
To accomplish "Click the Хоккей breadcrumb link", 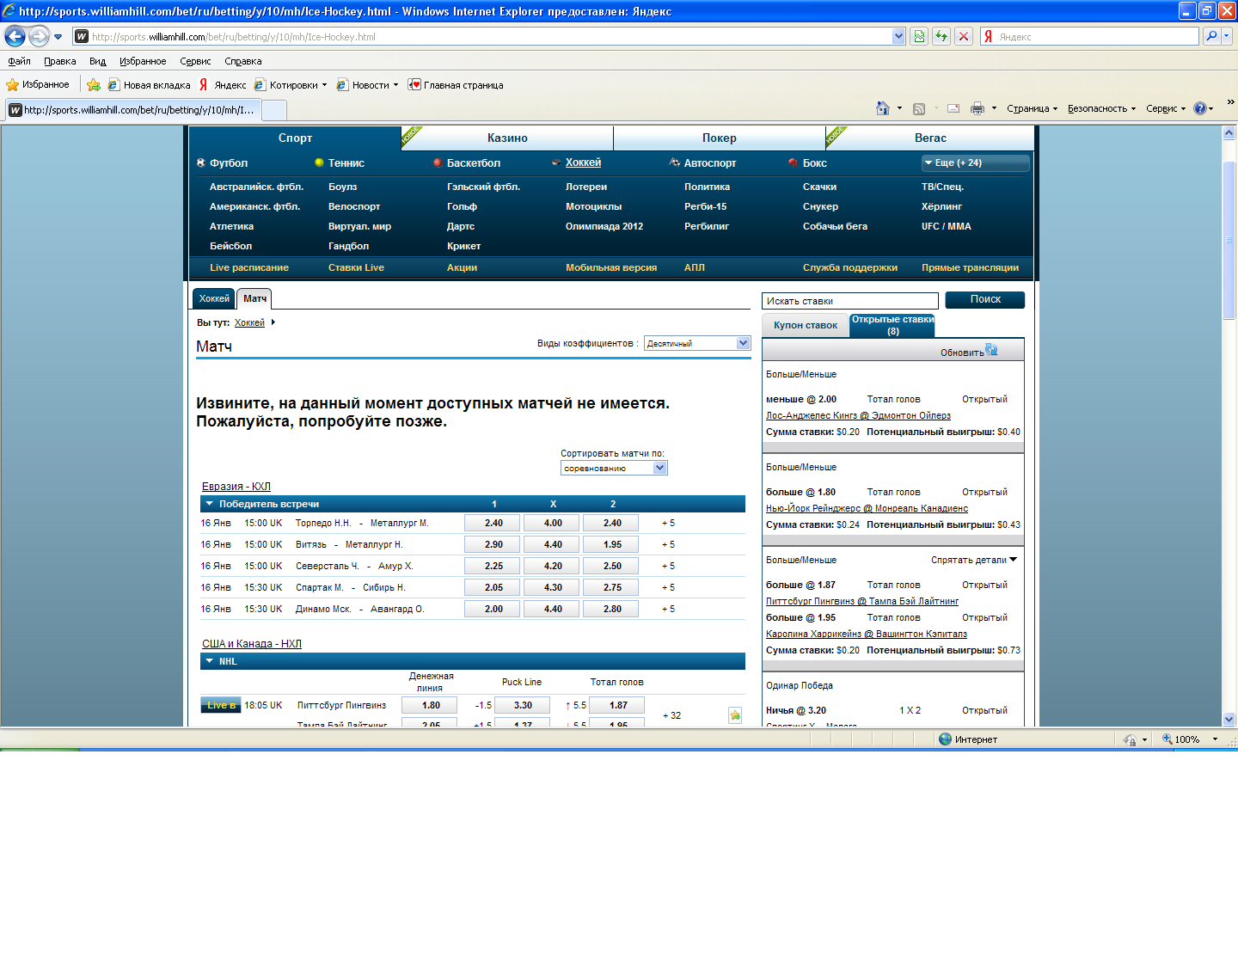I will coord(249,322).
